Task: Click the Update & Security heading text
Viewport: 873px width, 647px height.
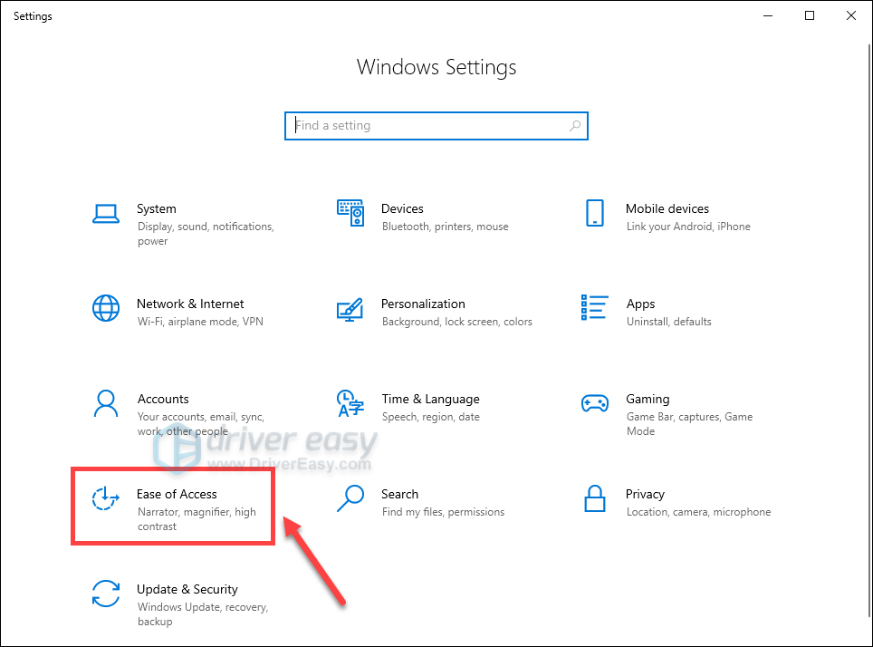Action: 187,589
